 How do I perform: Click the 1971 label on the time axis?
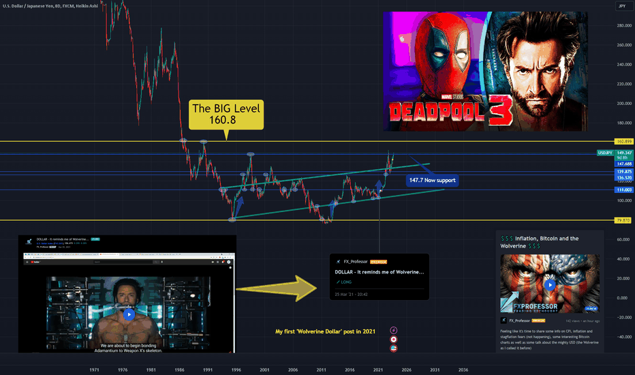[94, 370]
